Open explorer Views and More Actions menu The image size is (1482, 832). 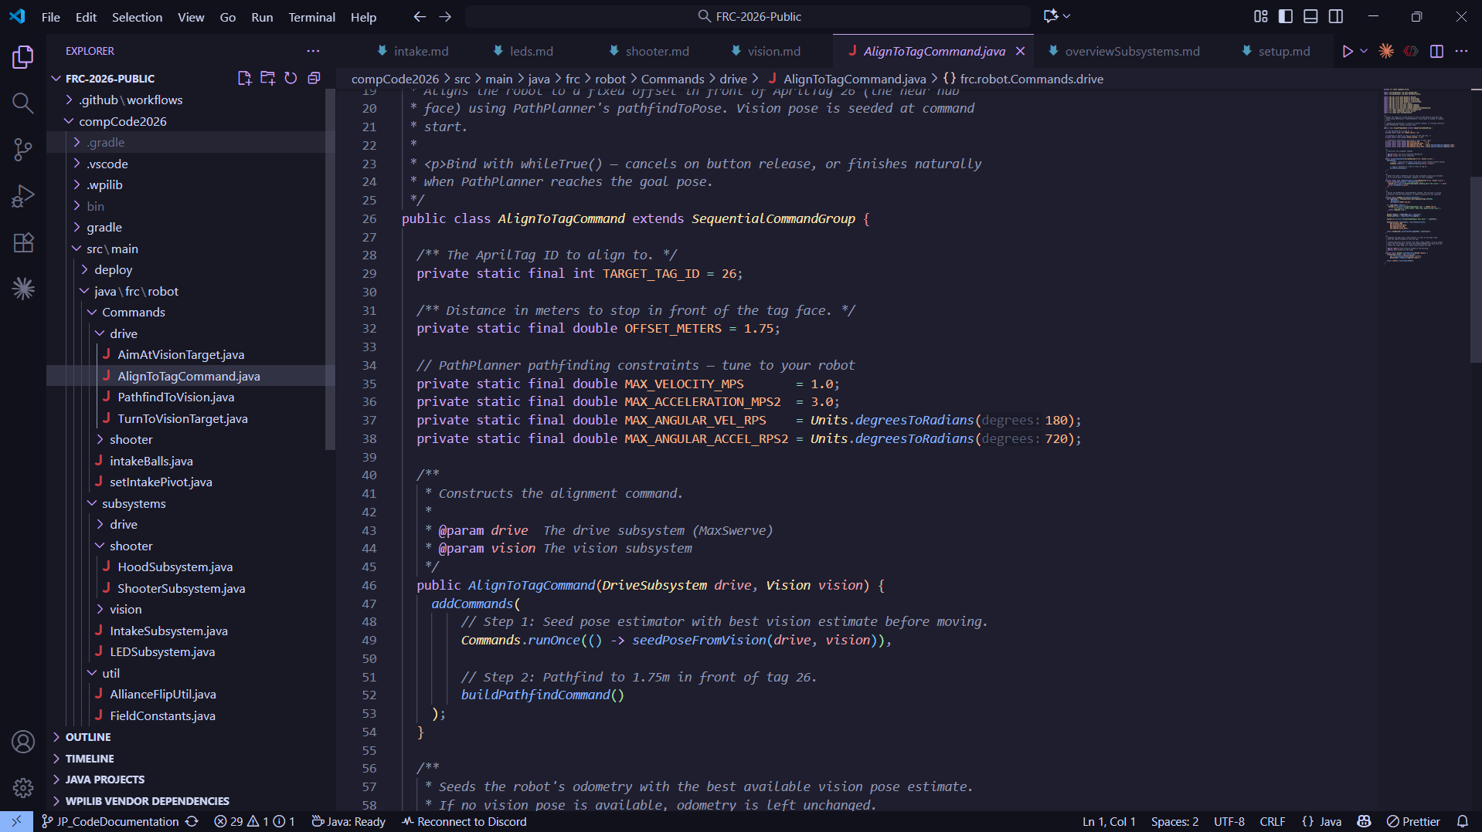tap(313, 51)
